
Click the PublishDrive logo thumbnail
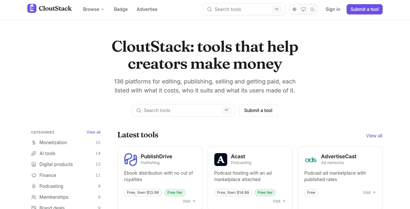click(131, 160)
